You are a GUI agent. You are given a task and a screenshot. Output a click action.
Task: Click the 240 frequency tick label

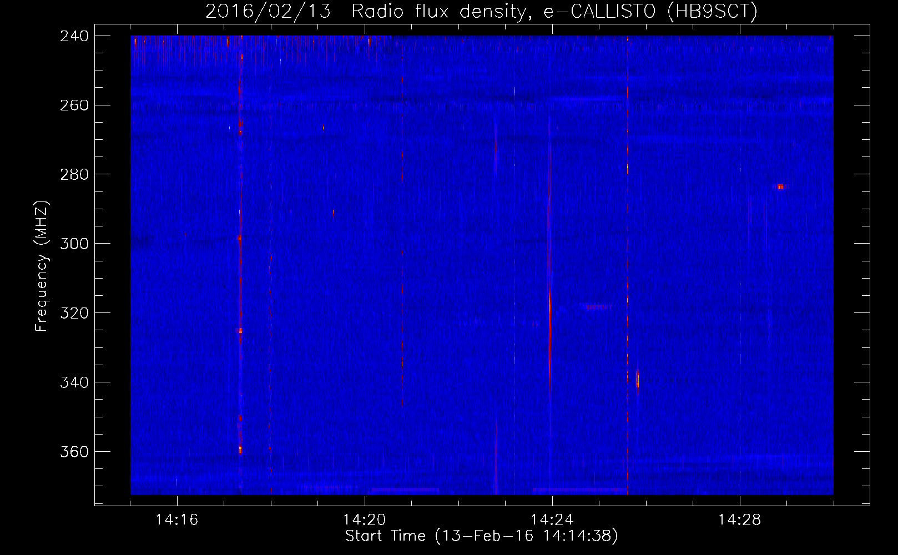tap(74, 36)
